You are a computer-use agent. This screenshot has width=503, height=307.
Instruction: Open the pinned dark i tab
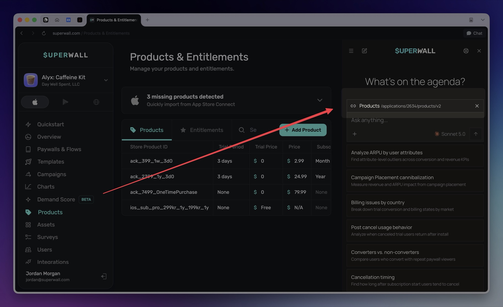pyautogui.click(x=80, y=20)
